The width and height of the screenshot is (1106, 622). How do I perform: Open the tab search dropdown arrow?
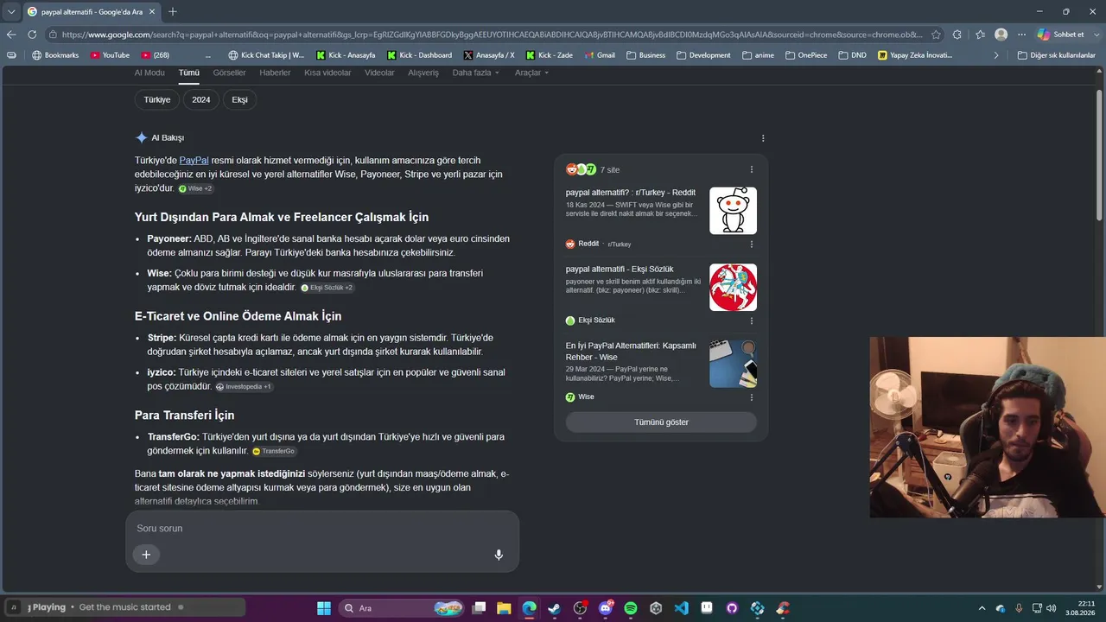click(x=11, y=12)
